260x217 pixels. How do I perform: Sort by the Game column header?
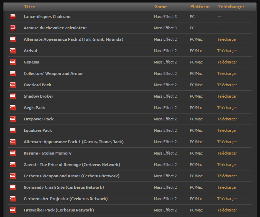coord(161,7)
